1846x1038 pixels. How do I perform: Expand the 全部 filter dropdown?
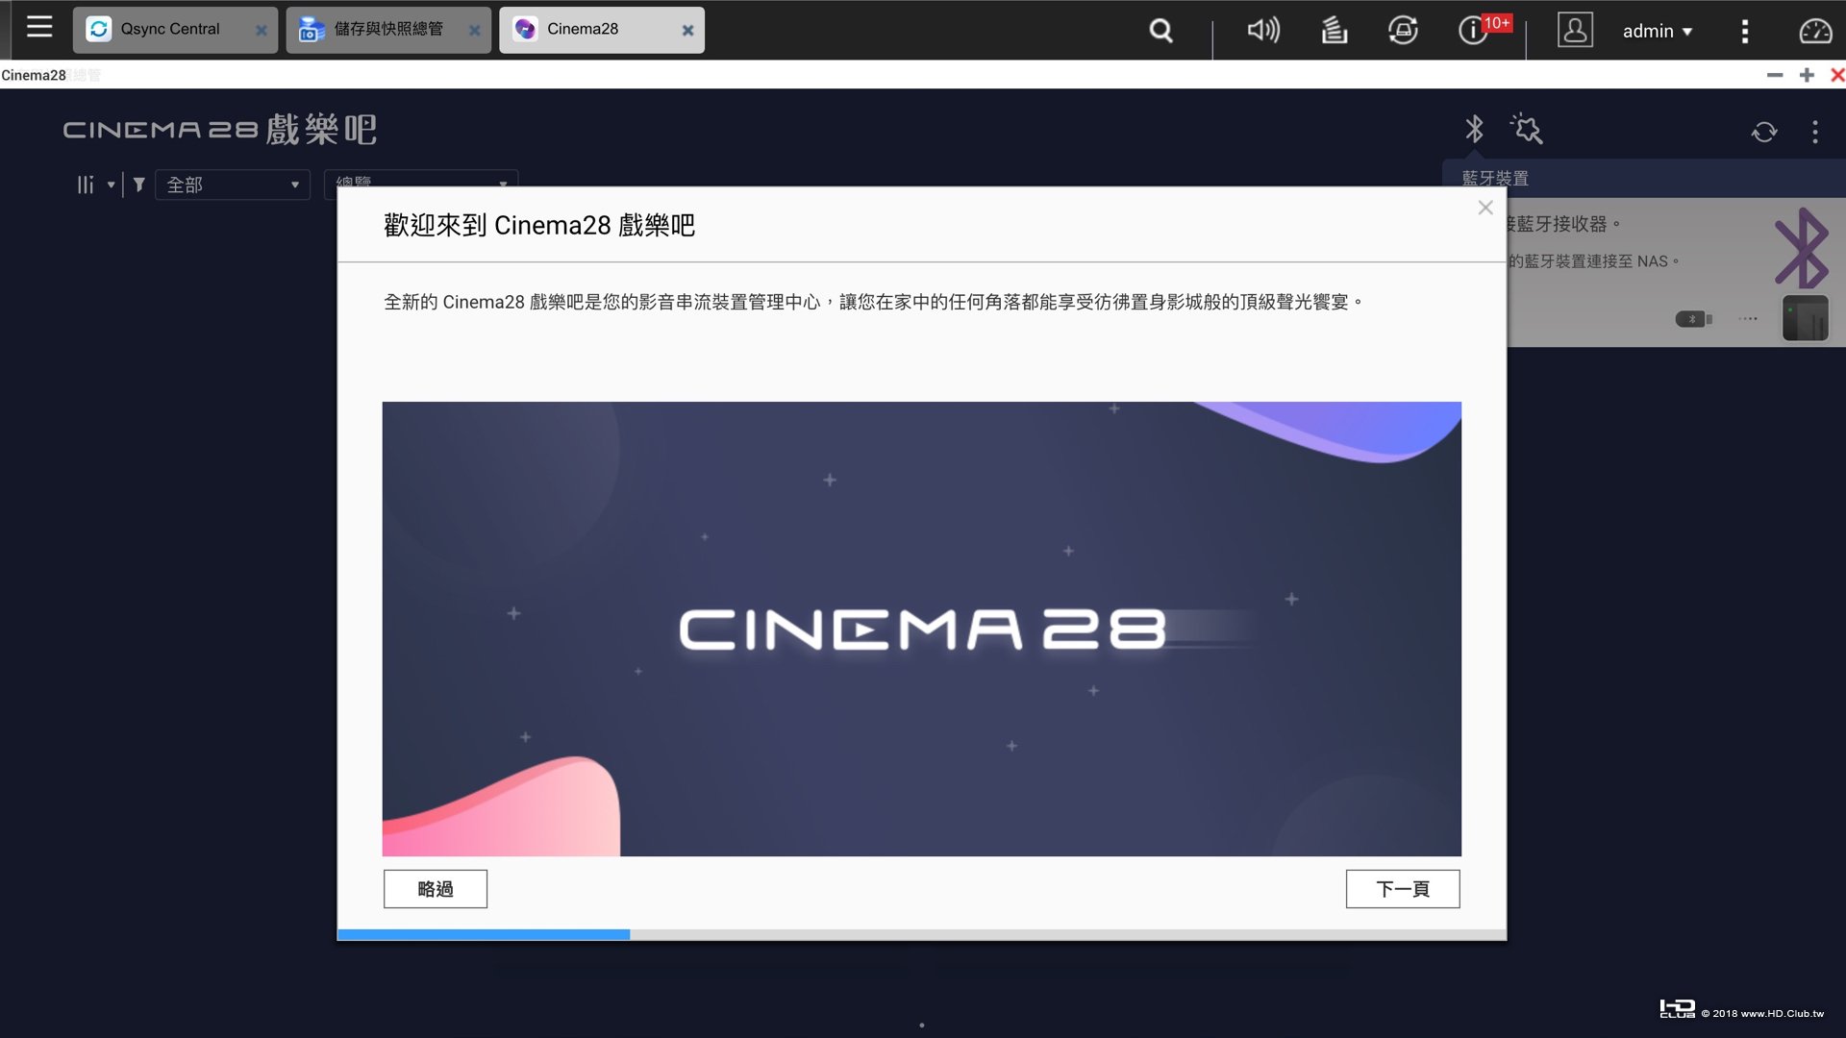[x=232, y=185]
